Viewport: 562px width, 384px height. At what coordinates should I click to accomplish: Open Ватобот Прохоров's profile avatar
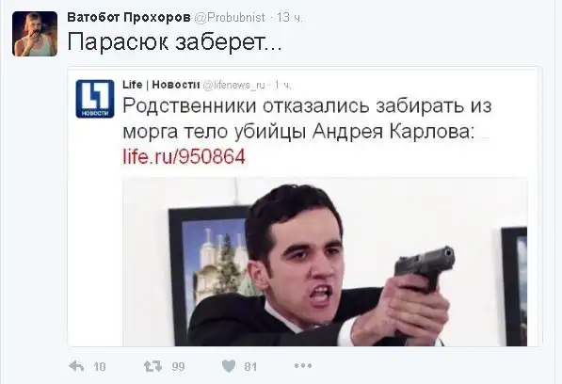coord(35,34)
